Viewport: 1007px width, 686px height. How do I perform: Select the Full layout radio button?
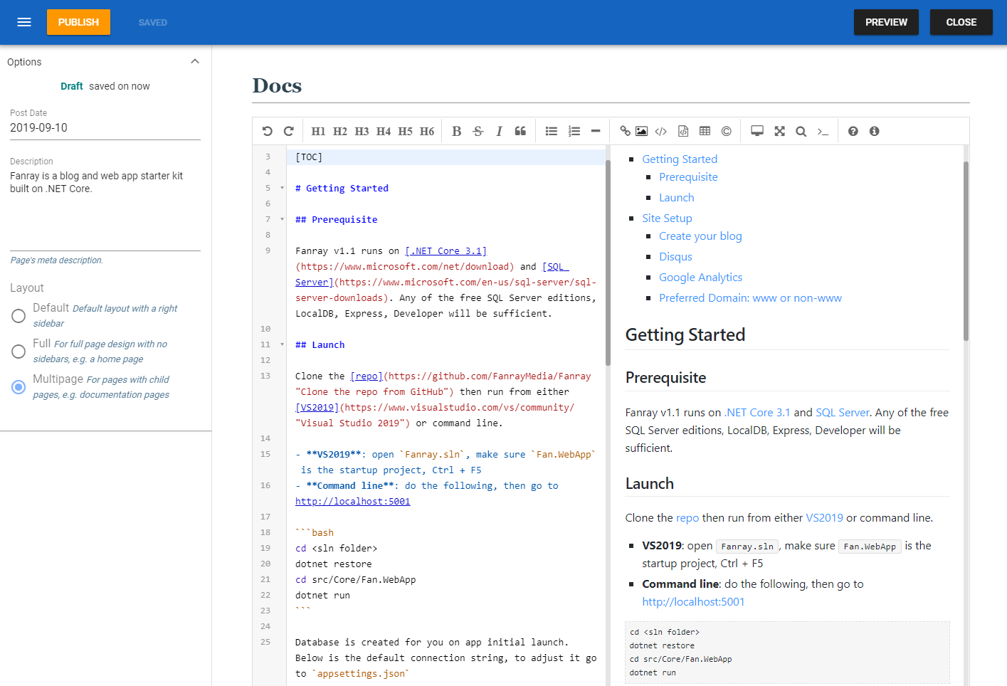19,352
